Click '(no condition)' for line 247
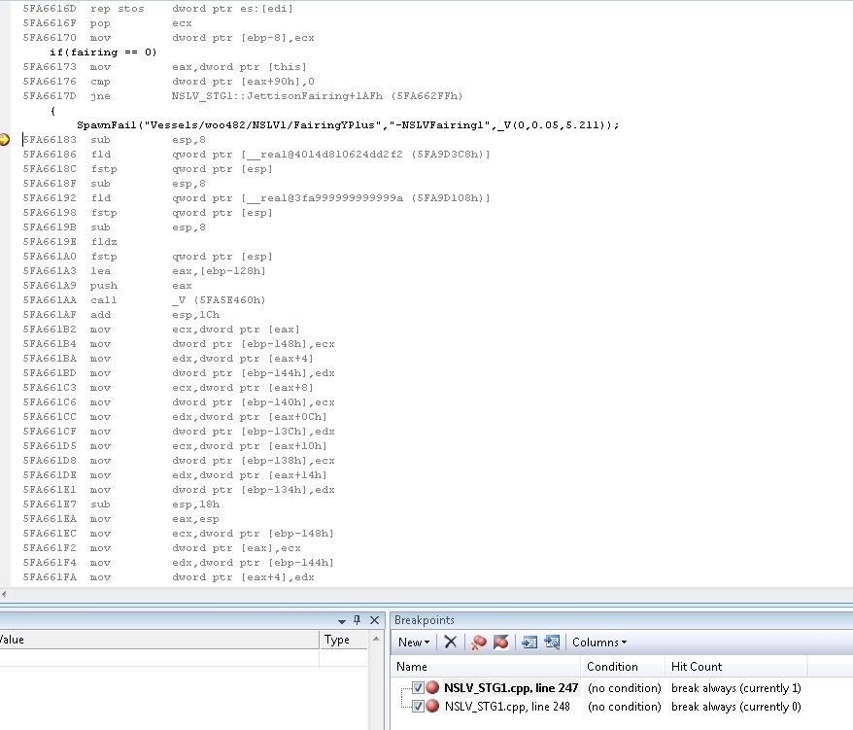 tap(624, 688)
